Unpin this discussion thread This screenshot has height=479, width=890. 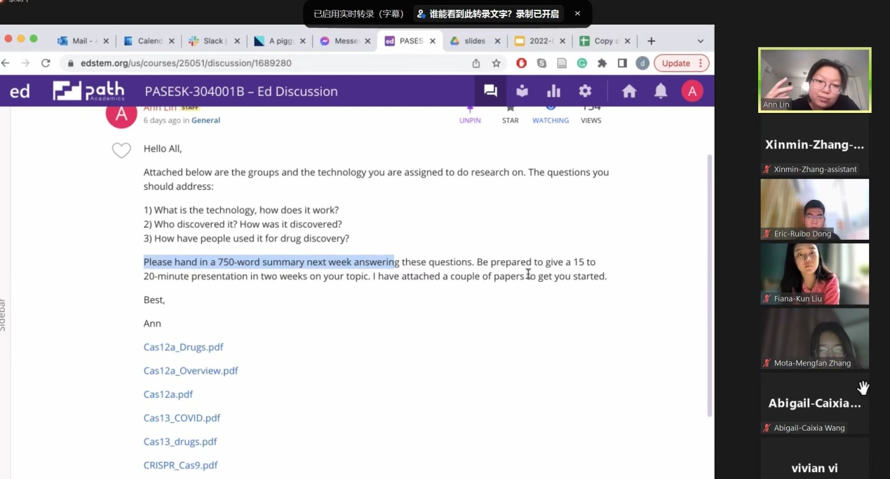[x=470, y=114]
